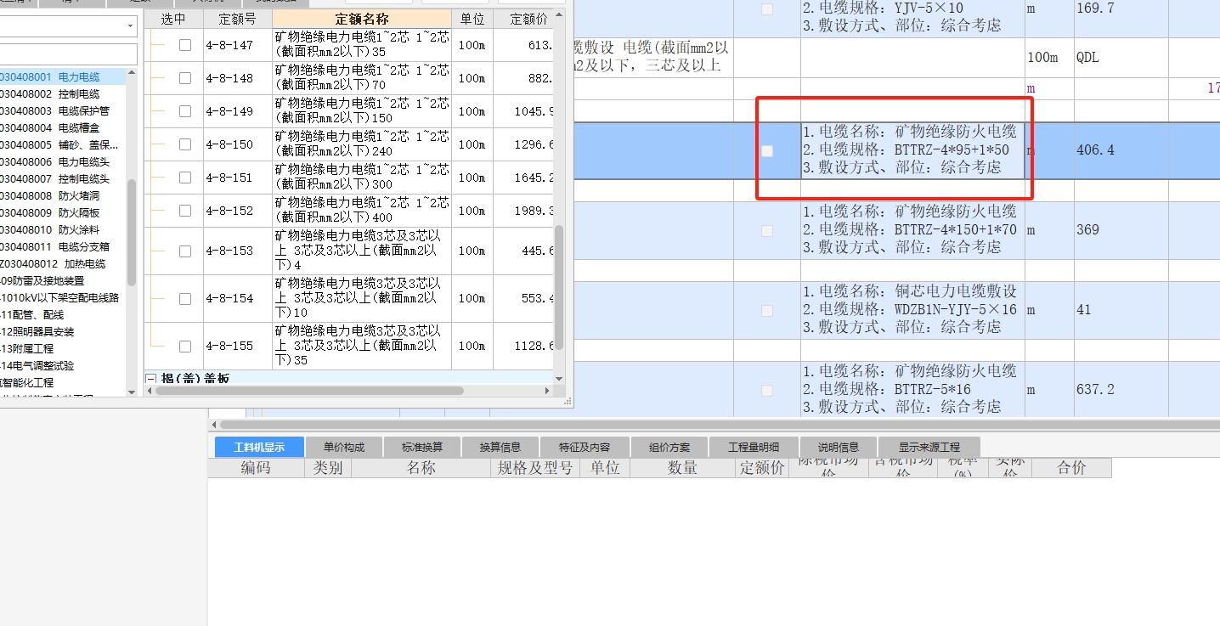Tick the checkbox for quota 4-8-149

tap(185, 111)
